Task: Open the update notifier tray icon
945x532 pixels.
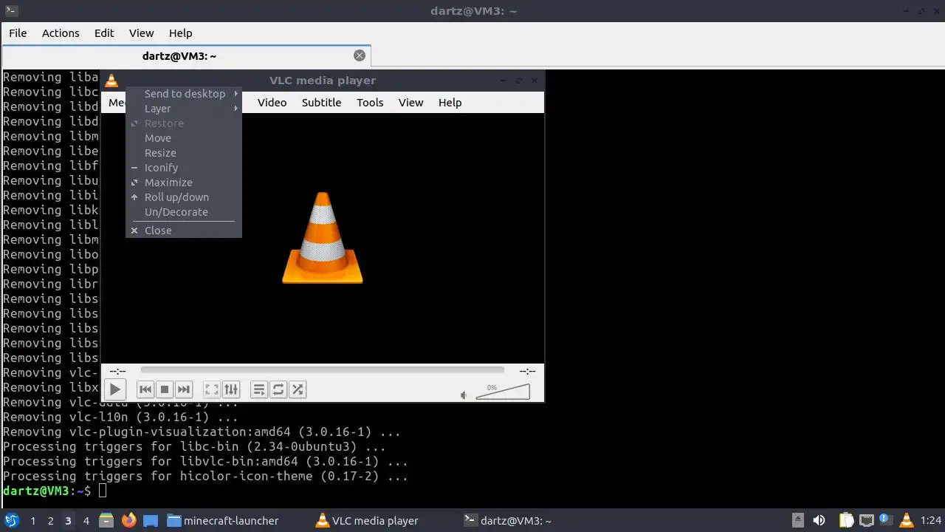Action: point(885,520)
